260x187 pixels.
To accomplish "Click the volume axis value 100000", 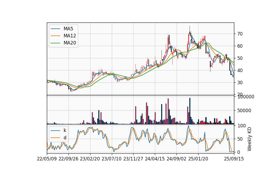I will (246, 97).
